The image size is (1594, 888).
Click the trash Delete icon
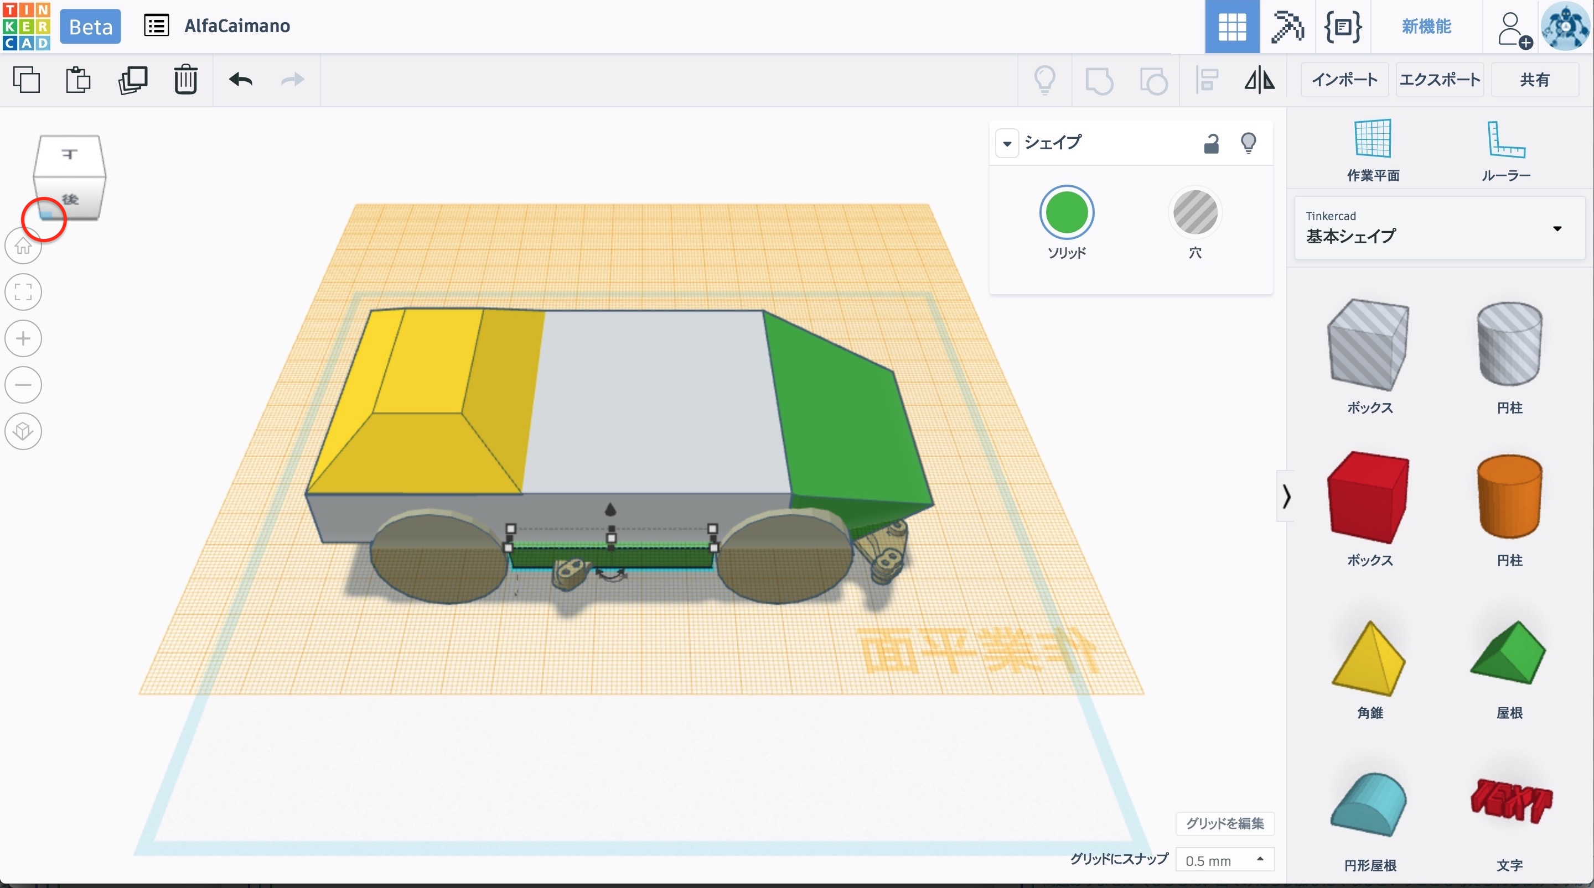(x=185, y=80)
